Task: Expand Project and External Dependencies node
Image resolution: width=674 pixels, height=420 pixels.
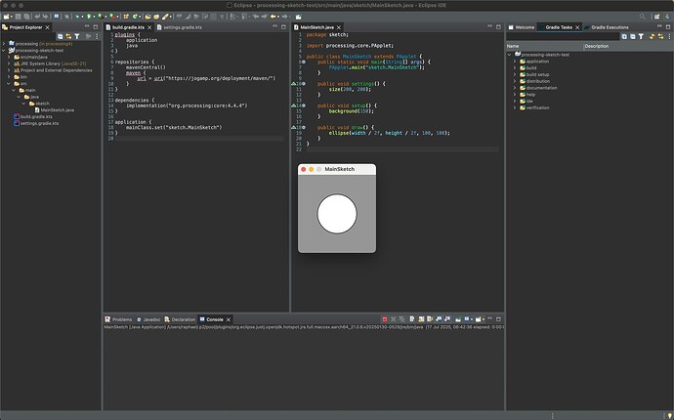Action: (9, 70)
